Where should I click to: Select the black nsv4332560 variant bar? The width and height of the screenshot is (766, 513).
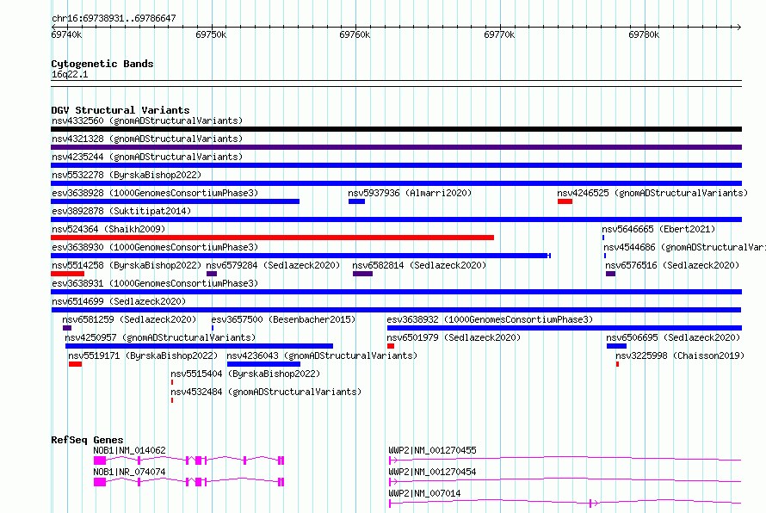tap(396, 129)
